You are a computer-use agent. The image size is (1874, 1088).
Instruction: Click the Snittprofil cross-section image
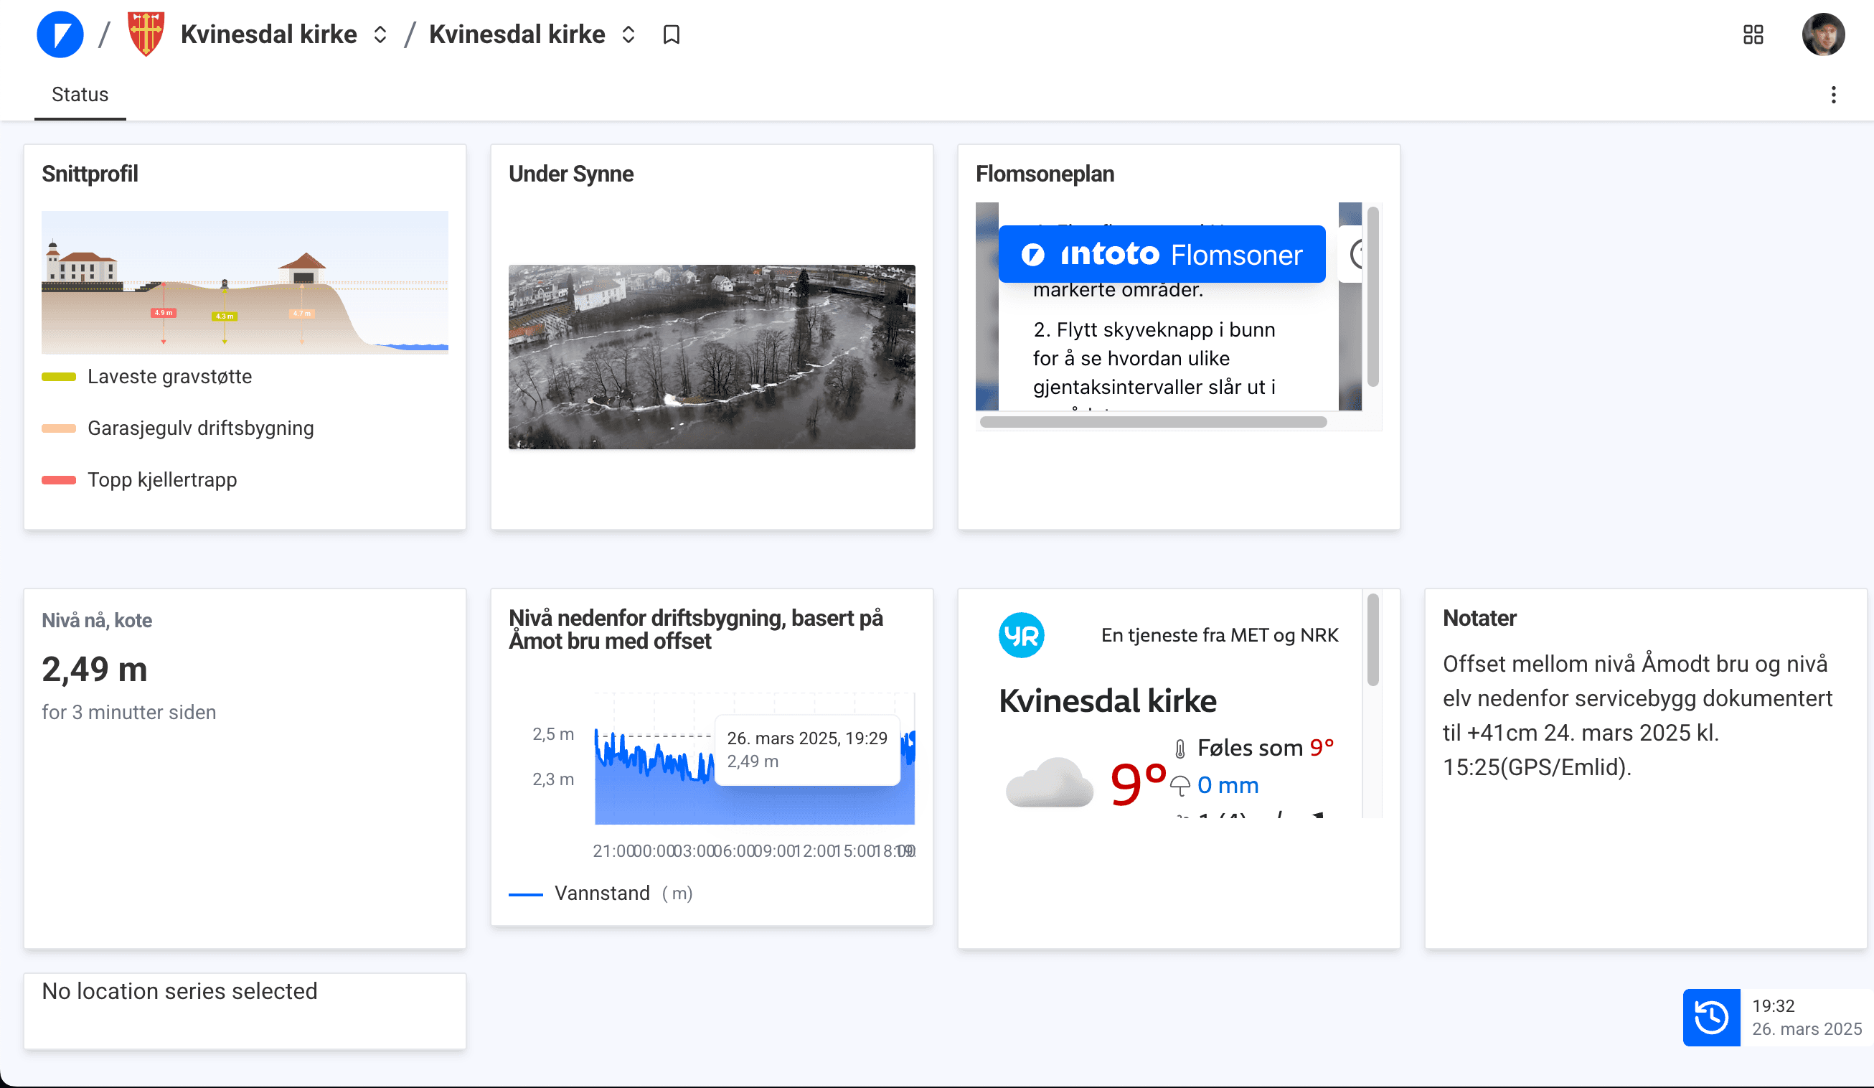[245, 283]
